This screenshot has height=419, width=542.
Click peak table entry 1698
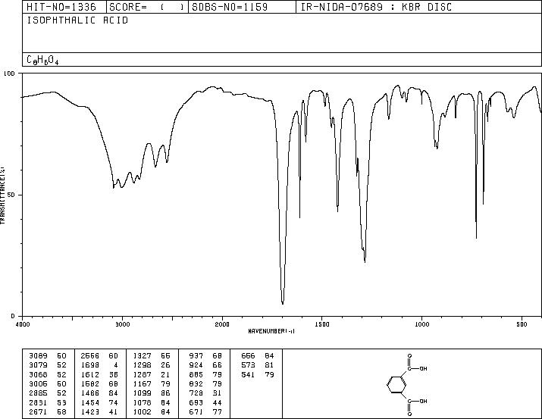tap(90, 365)
